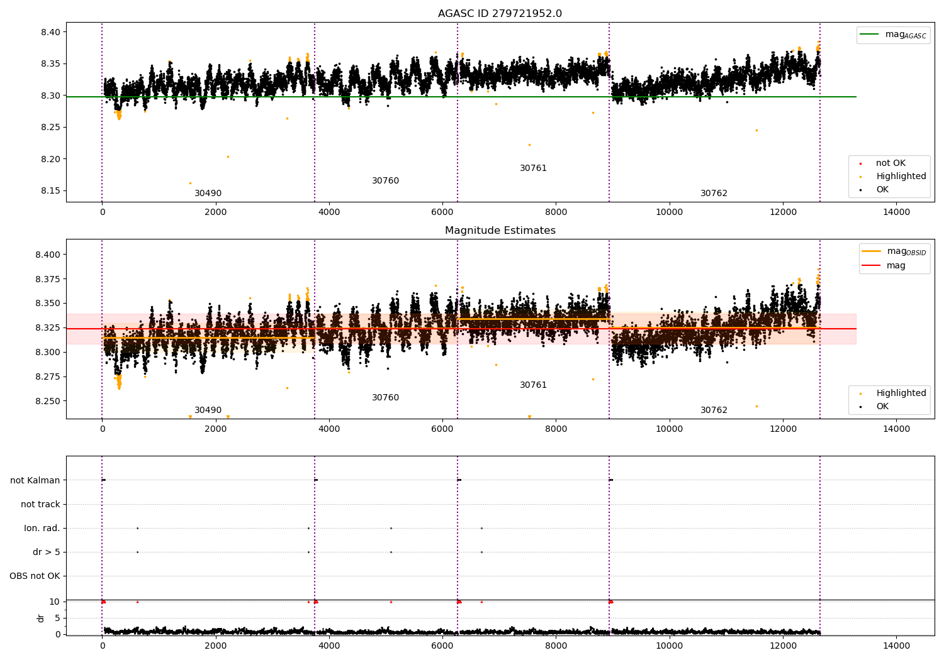Screen dimensions: 944x660
Task: Click y-axis tick 8.400 on Magnitude Estimates plot
Action: (48, 255)
